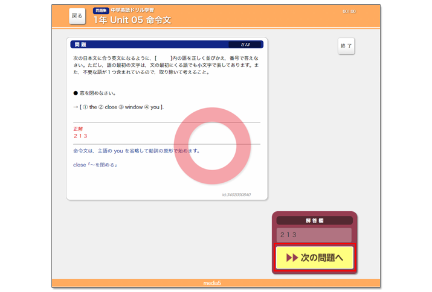The height and width of the screenshot is (292, 432).
Task: Click the media5 footer text
Action: pyautogui.click(x=212, y=283)
